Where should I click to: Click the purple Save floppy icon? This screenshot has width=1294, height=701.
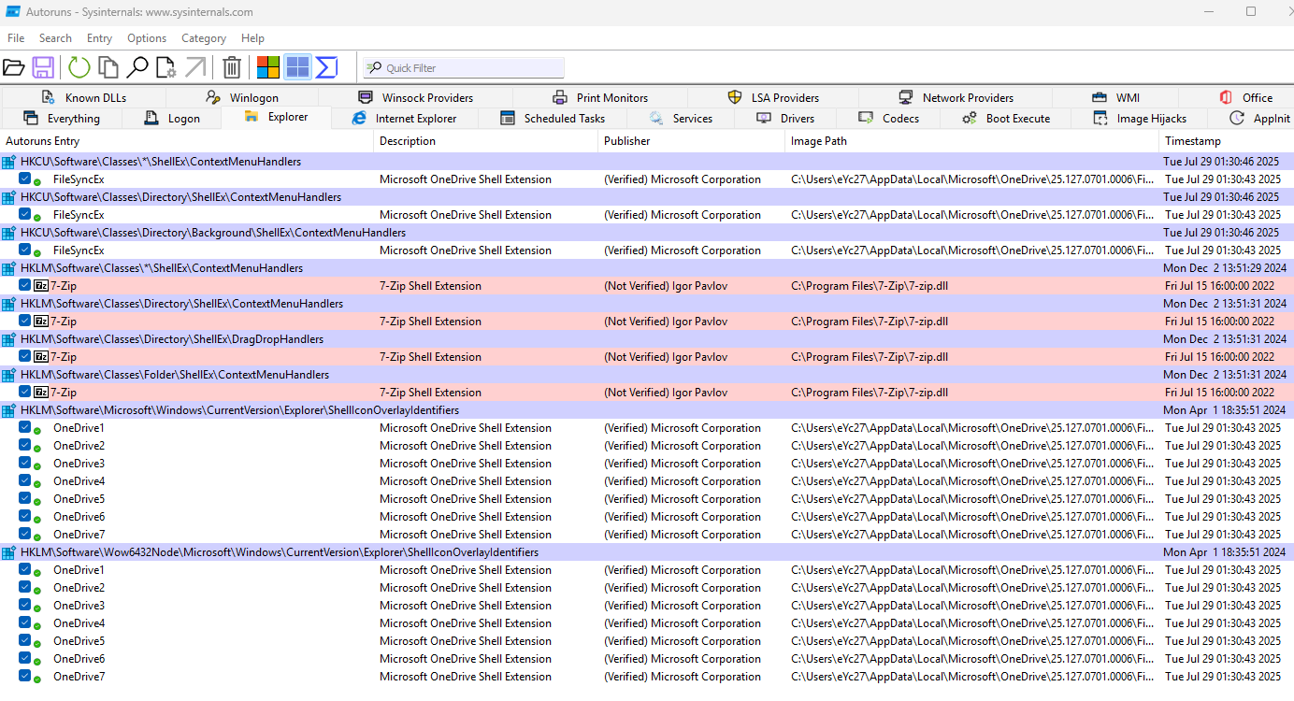point(42,67)
